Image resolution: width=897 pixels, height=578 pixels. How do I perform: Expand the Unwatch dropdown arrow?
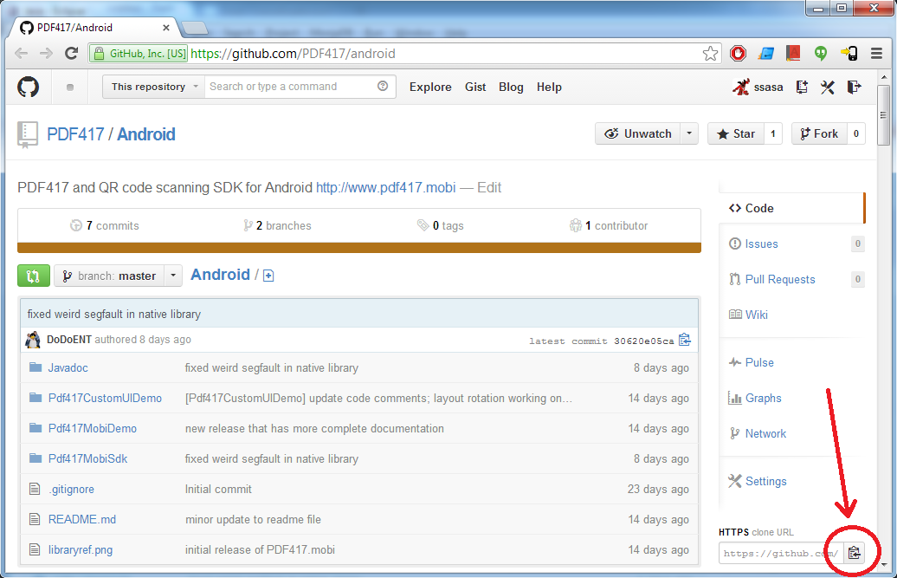pos(689,133)
